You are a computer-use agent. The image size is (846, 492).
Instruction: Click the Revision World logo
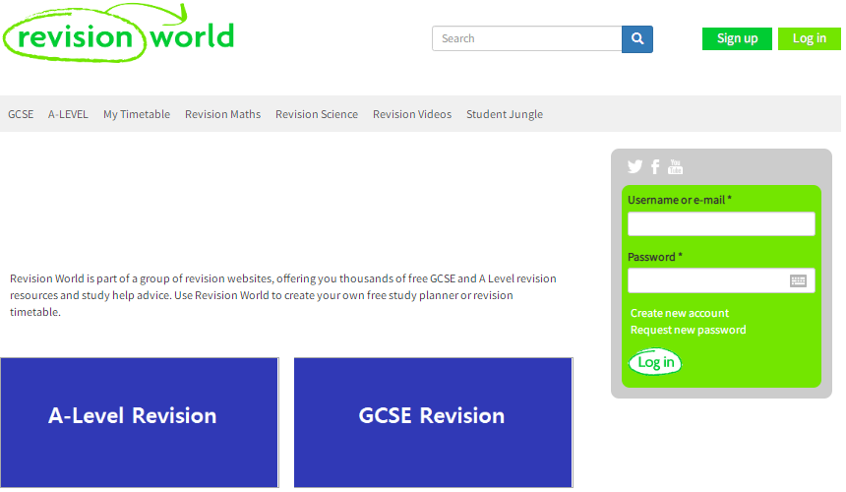(x=119, y=32)
